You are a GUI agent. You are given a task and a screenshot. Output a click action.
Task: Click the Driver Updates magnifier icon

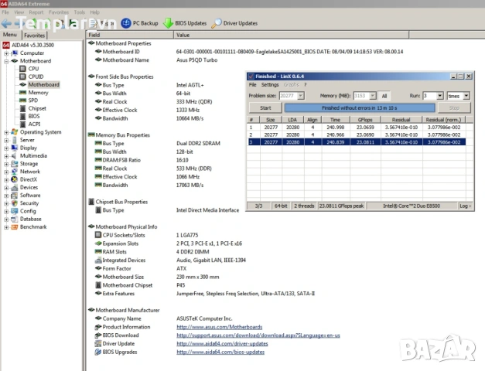tap(217, 23)
